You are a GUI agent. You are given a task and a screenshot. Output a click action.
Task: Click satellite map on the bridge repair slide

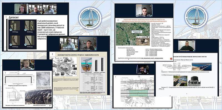[133, 34]
